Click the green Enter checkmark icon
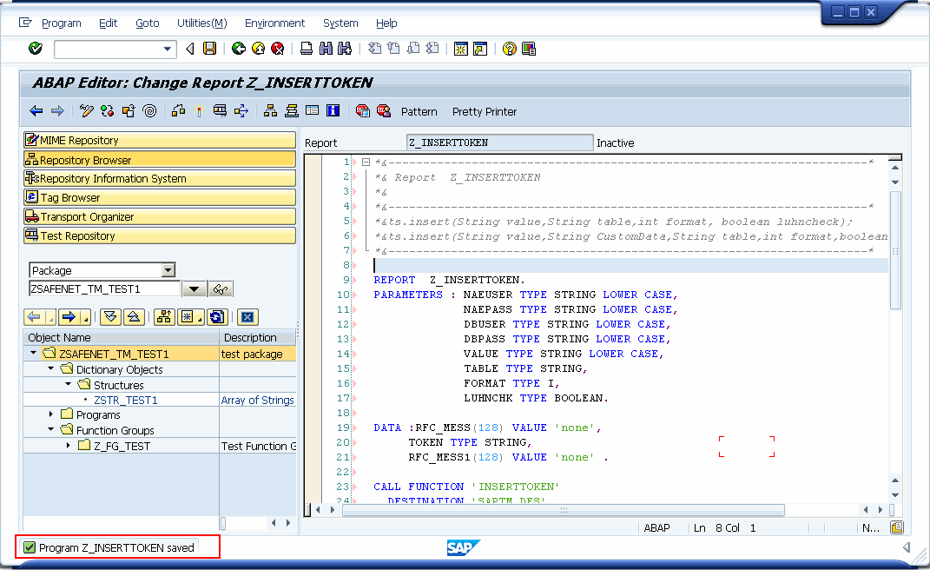This screenshot has width=930, height=570. click(x=35, y=48)
